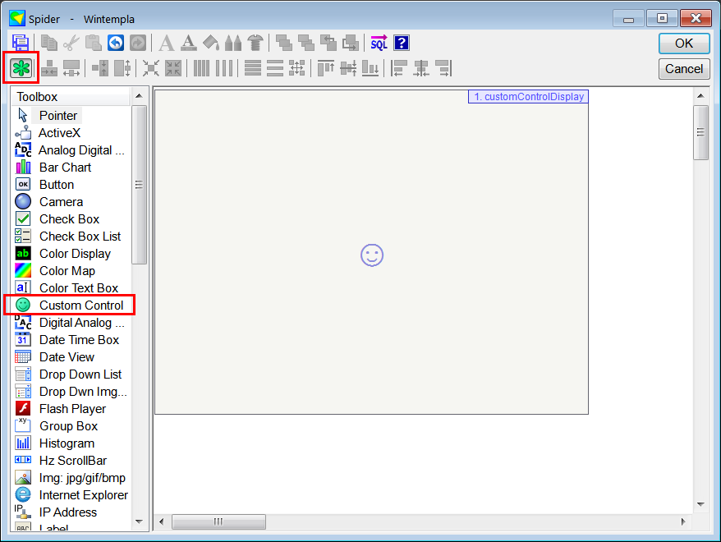Click the Bring to Front layers icon
The width and height of the screenshot is (721, 542).
283,44
